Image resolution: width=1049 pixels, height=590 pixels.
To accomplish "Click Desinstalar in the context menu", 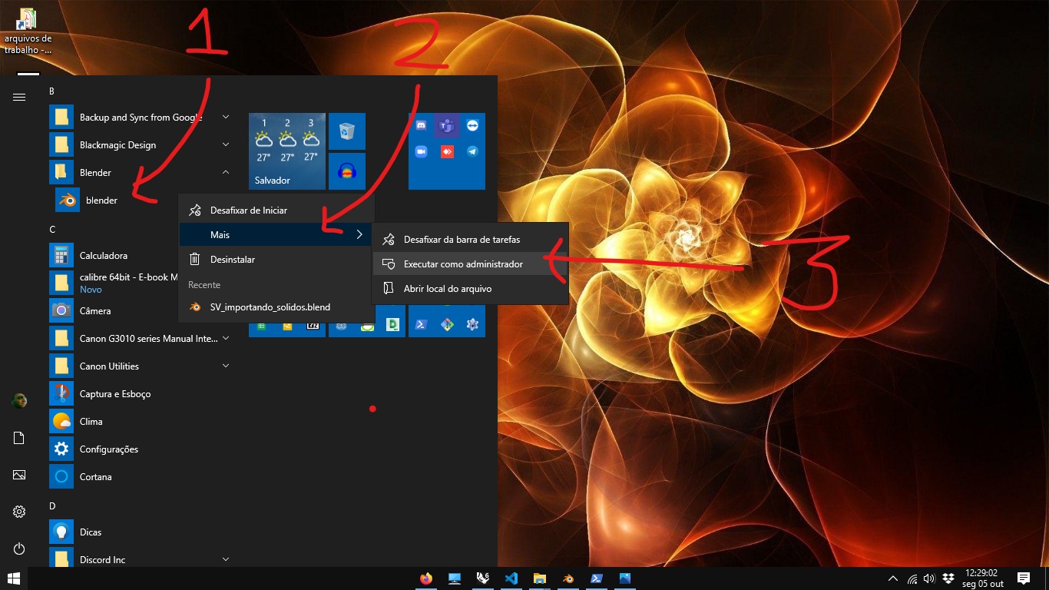I will pyautogui.click(x=233, y=260).
